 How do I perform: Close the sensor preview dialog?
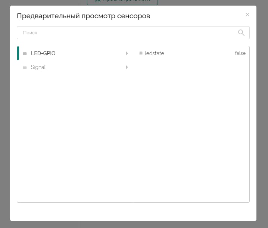point(247,15)
